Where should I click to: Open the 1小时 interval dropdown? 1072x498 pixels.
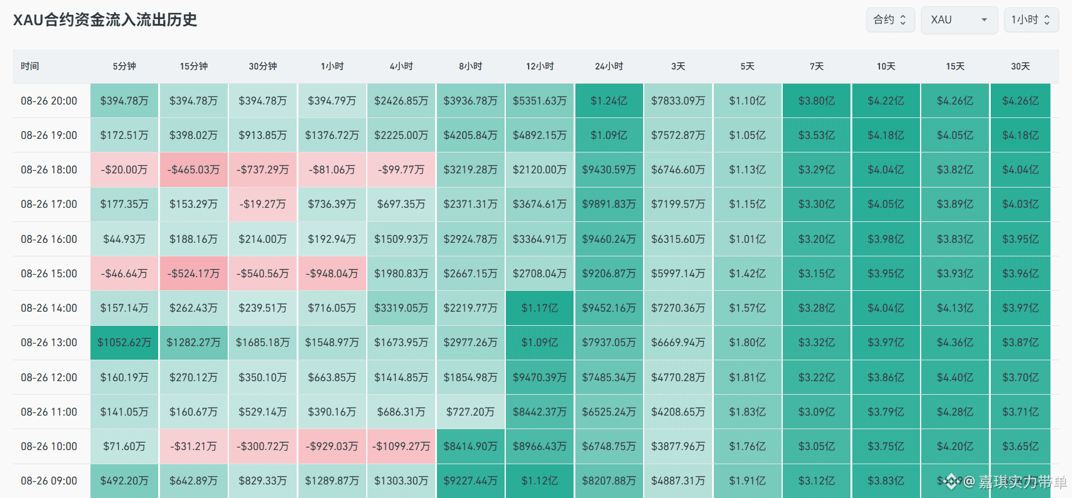[1031, 20]
